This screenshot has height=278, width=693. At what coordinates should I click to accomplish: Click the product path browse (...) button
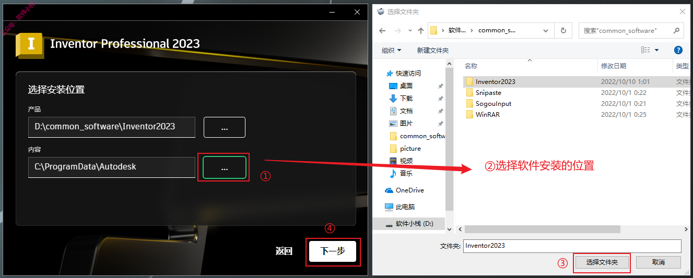coord(225,127)
